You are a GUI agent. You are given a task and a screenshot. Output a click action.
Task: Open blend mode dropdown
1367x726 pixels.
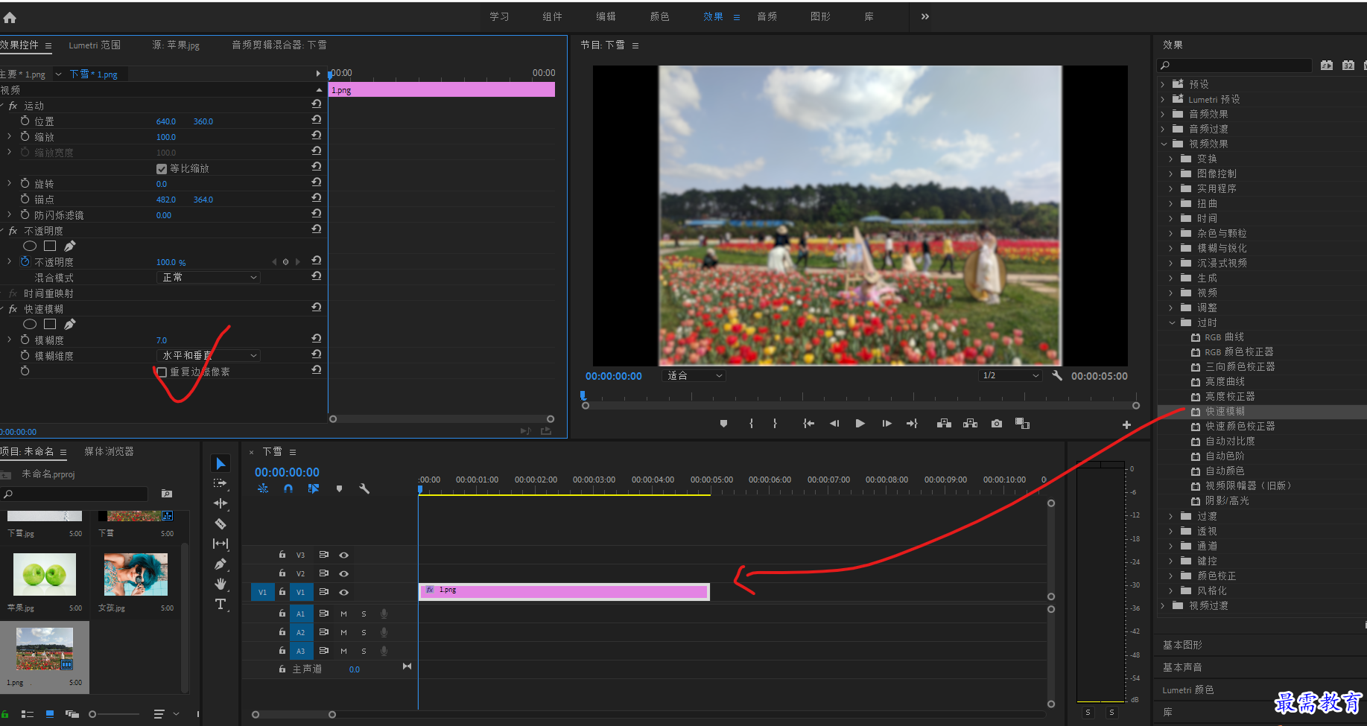point(209,277)
